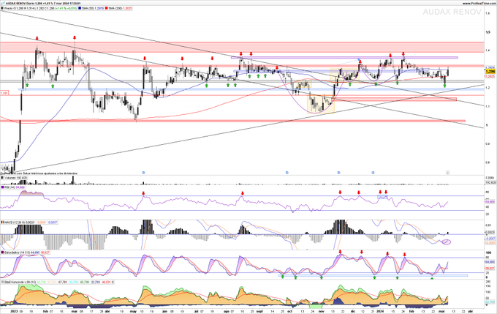Image resolution: width=497 pixels, height=314 pixels.
Task: Open the SMA (200) legend label
Action: tap(115, 8)
